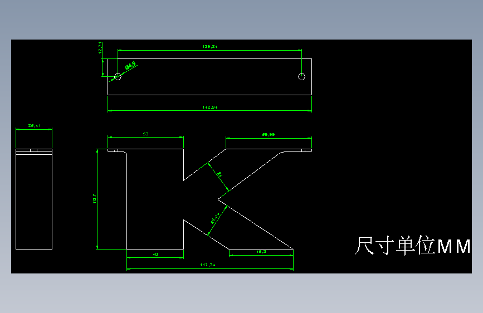Click the 12,71 vertical dimension label
This screenshot has height=313, width=483.
100,48
